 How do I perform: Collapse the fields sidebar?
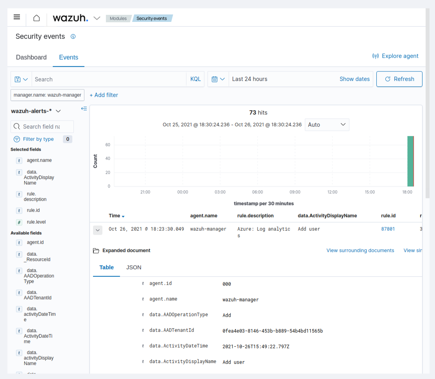coord(84,108)
